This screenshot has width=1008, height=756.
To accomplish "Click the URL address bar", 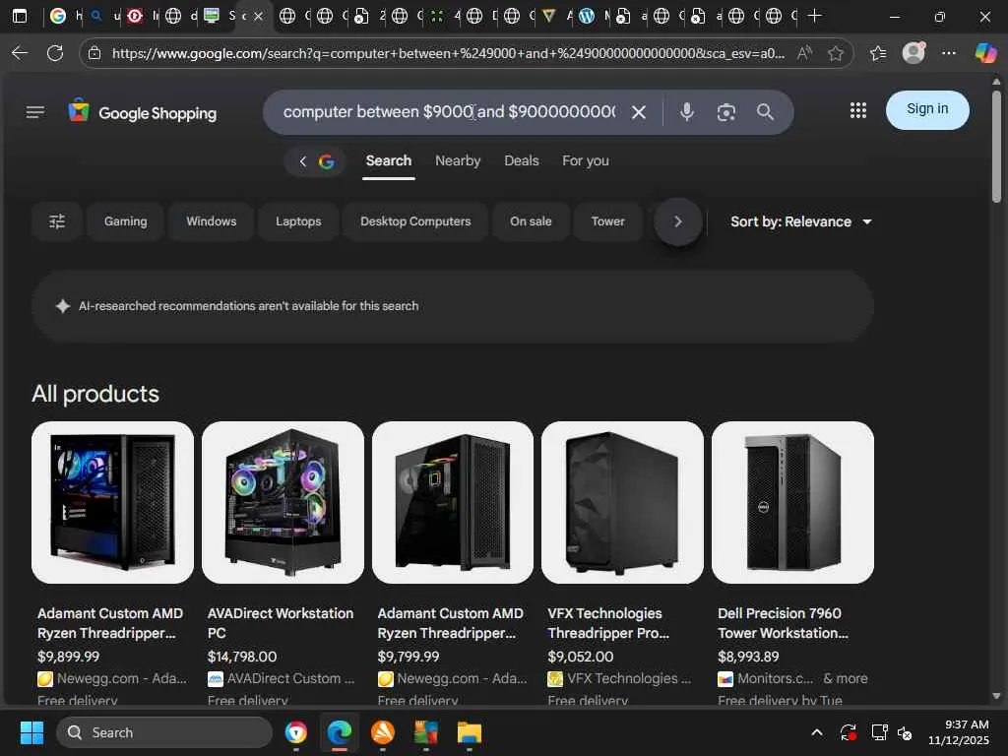I will click(x=448, y=53).
